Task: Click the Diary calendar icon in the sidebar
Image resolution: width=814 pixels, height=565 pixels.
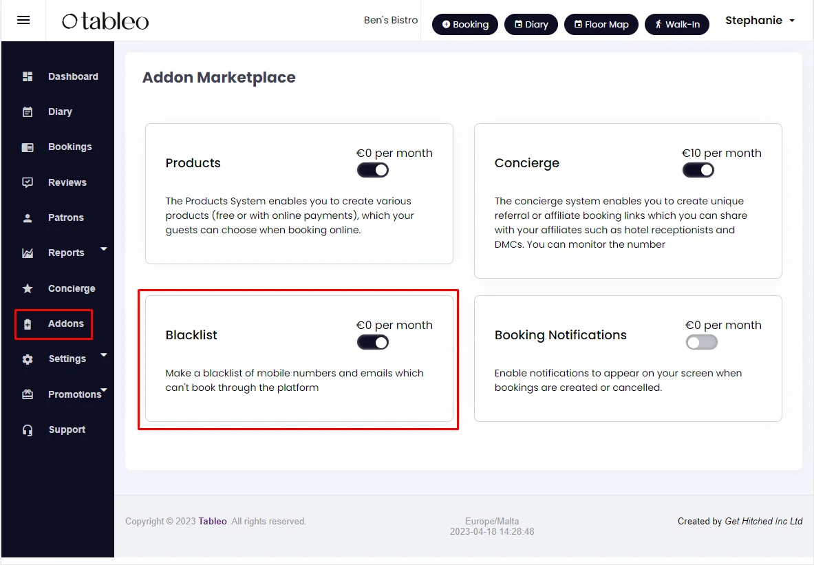Action: point(28,111)
